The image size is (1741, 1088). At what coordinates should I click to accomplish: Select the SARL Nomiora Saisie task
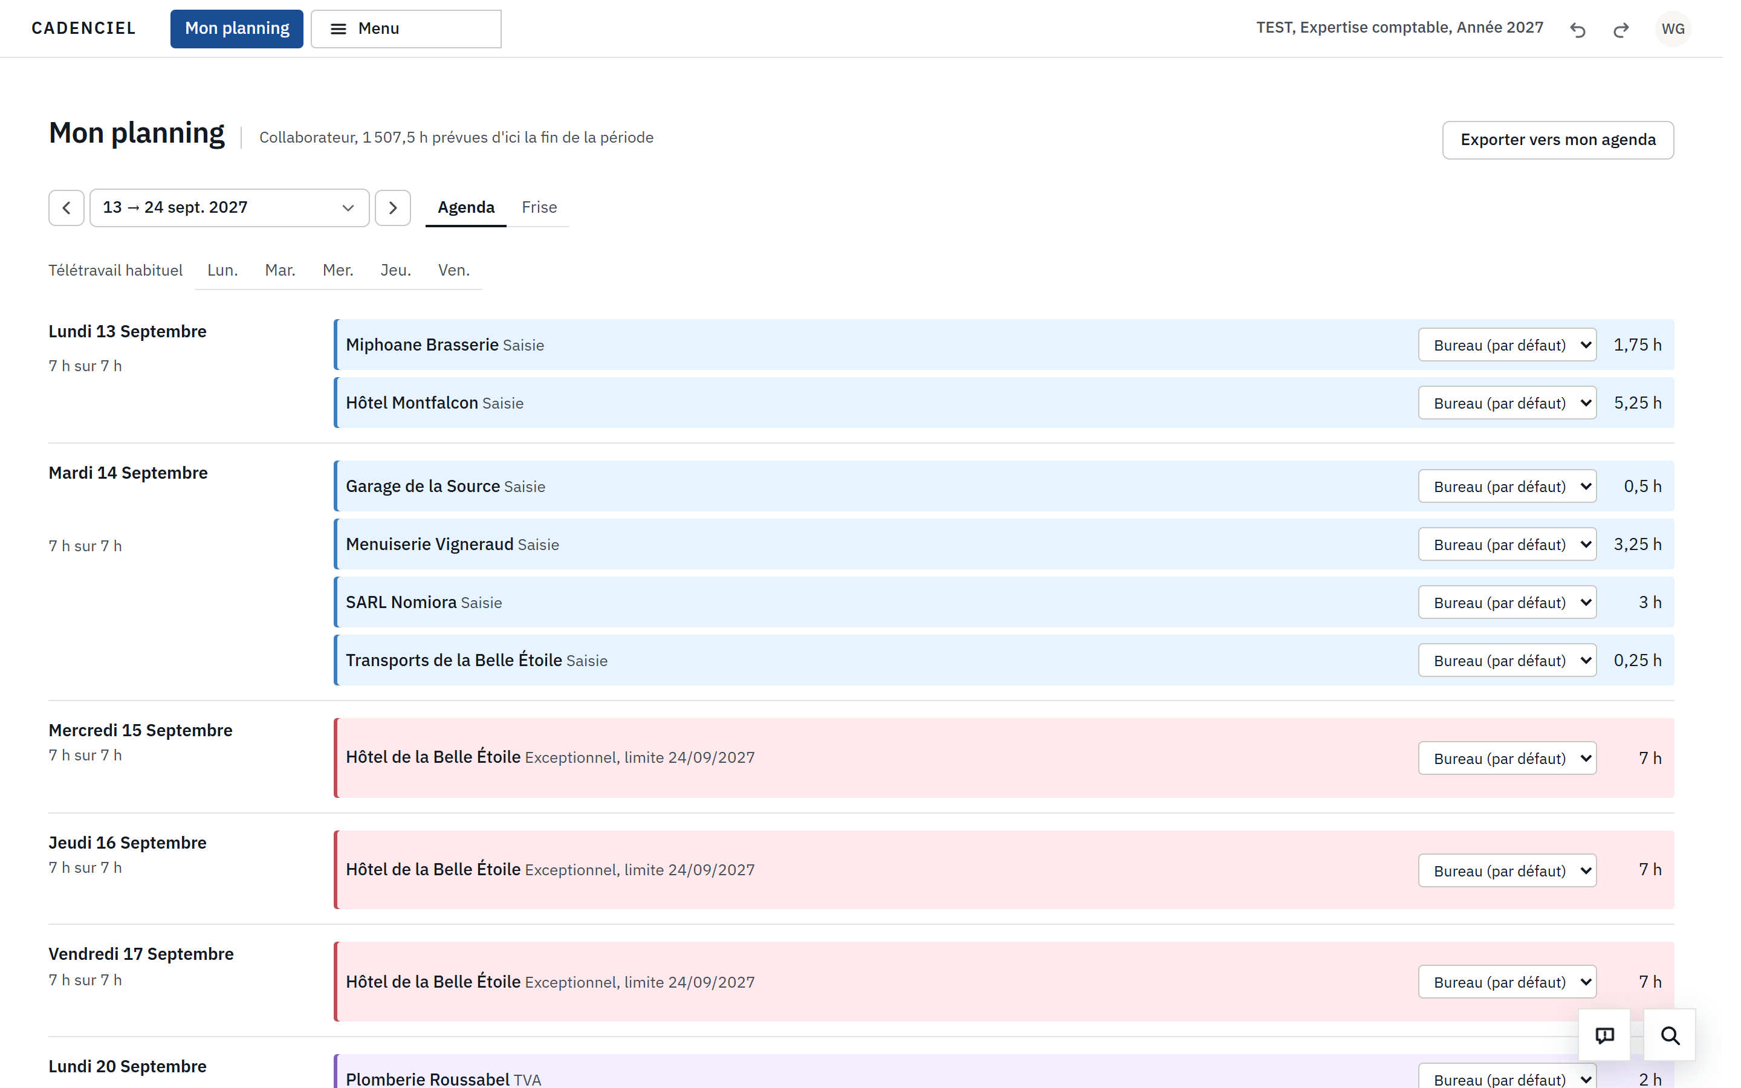[x=1003, y=602]
